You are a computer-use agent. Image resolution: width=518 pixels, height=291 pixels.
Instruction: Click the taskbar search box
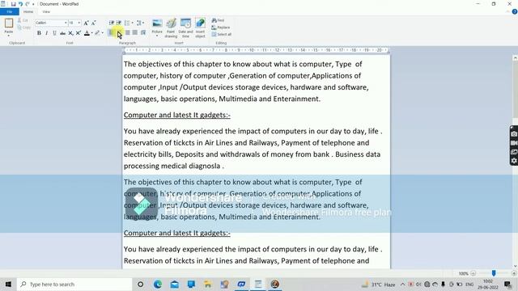[x=74, y=284]
